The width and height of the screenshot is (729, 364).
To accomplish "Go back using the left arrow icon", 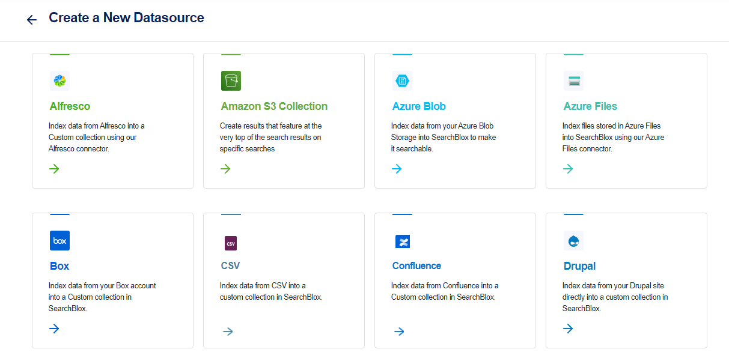I will click(x=32, y=20).
